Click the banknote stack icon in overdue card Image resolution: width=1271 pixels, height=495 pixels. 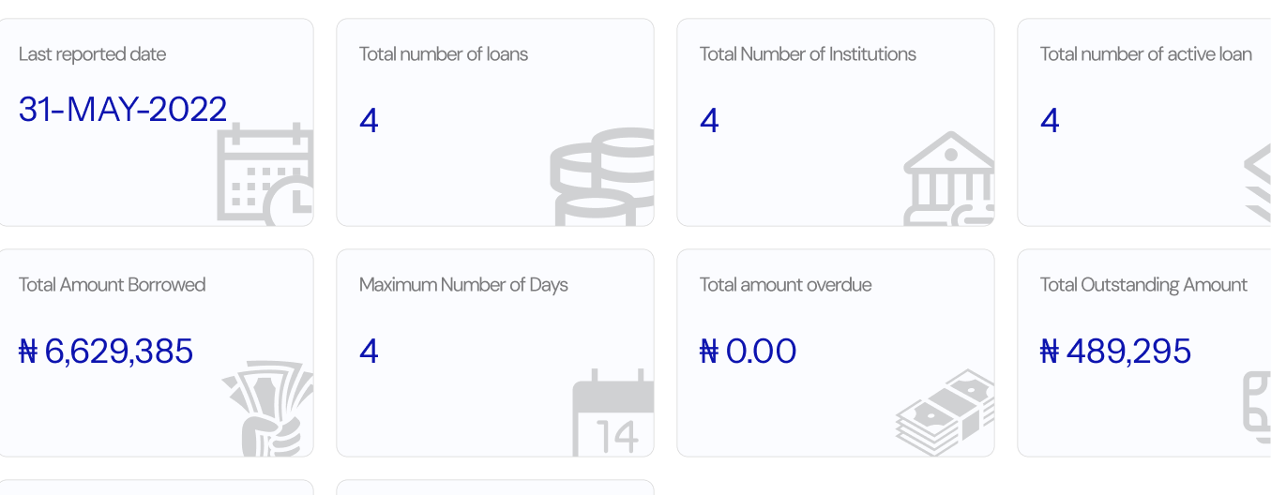pyautogui.click(x=945, y=412)
